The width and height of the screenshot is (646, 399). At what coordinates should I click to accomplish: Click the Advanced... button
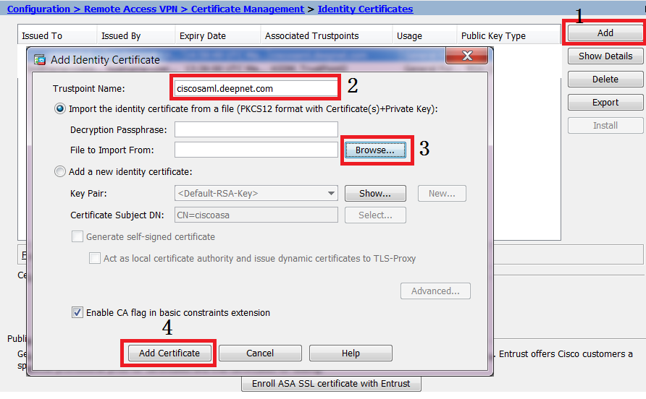[435, 291]
